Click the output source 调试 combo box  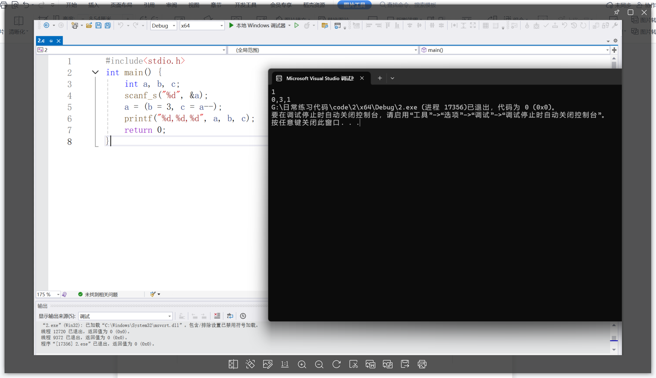coord(125,316)
